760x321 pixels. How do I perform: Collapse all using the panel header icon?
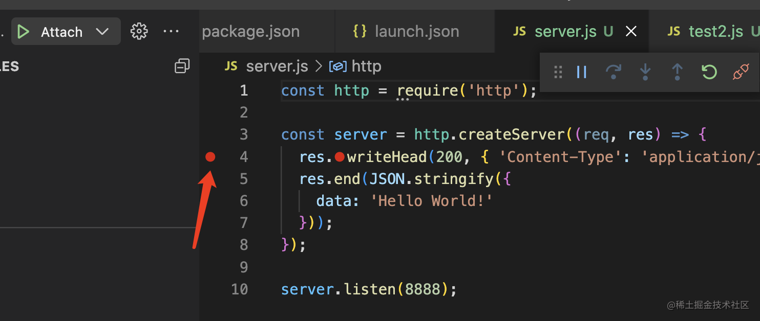(x=182, y=66)
